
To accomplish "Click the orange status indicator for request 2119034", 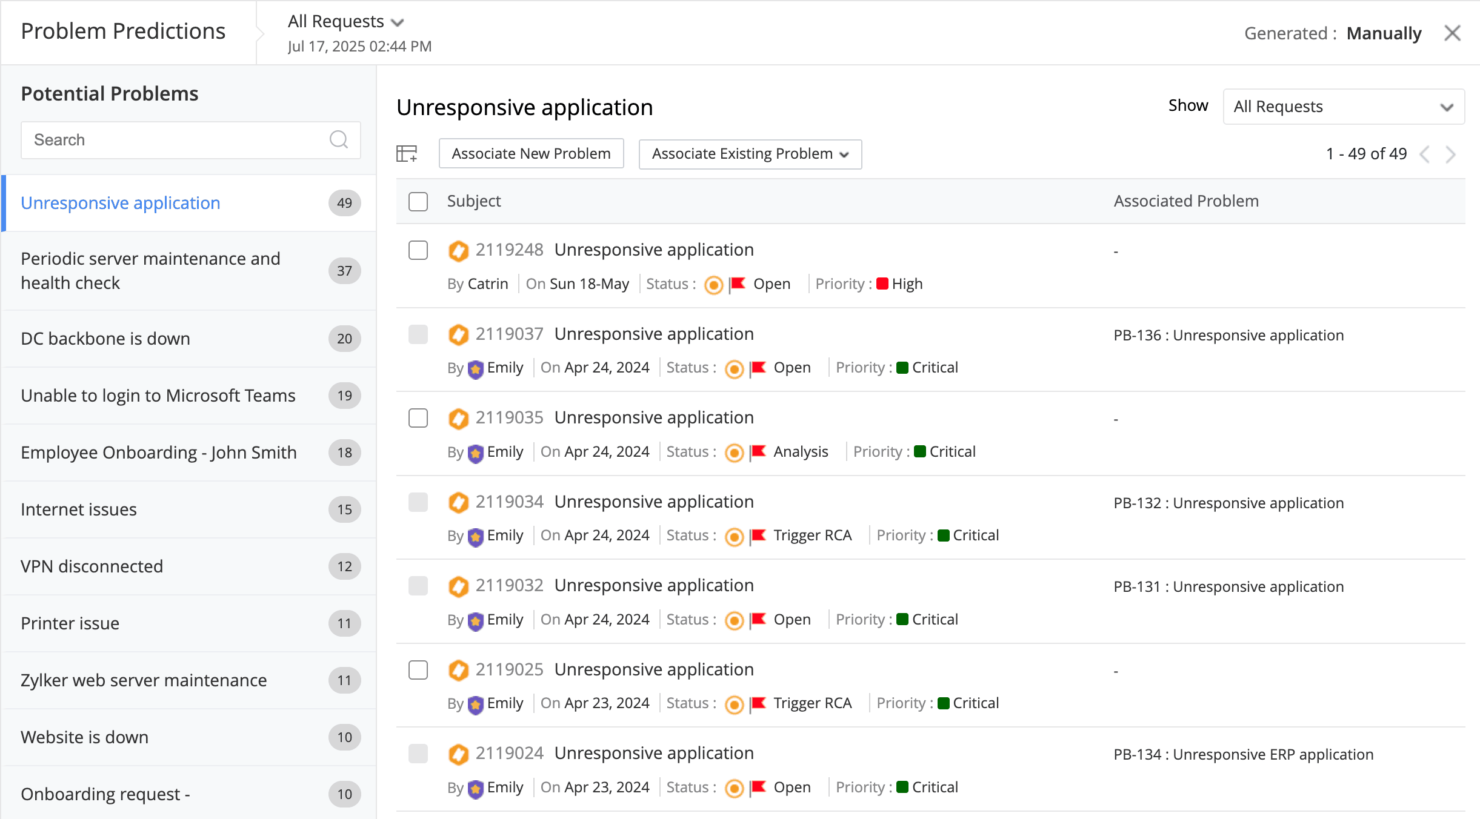I will 734,536.
